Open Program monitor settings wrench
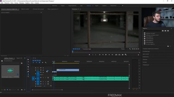The image size is (174, 97). [x=130, y=49]
